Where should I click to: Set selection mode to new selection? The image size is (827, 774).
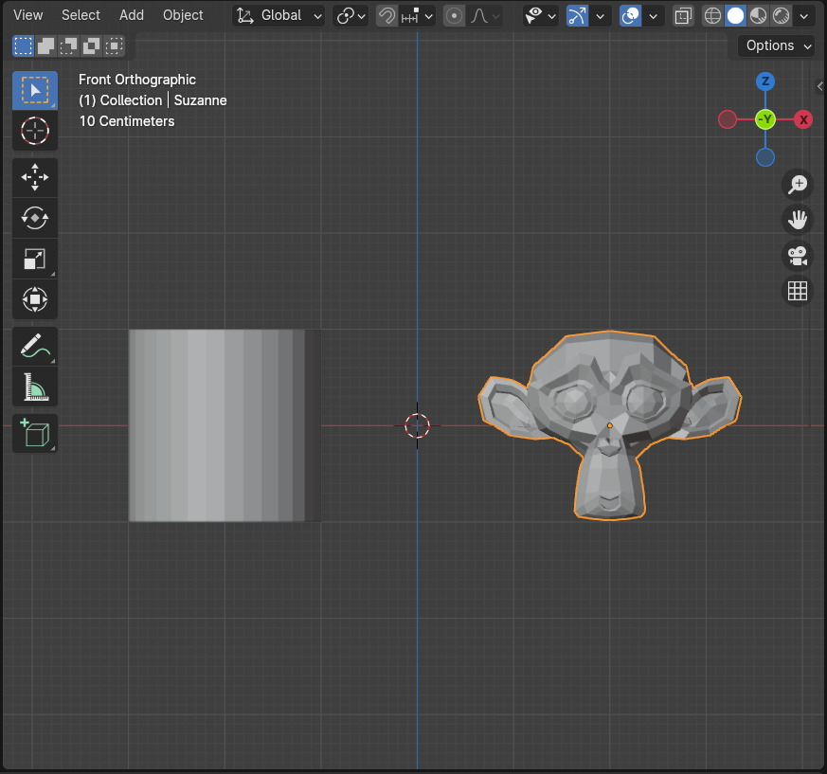coord(23,45)
